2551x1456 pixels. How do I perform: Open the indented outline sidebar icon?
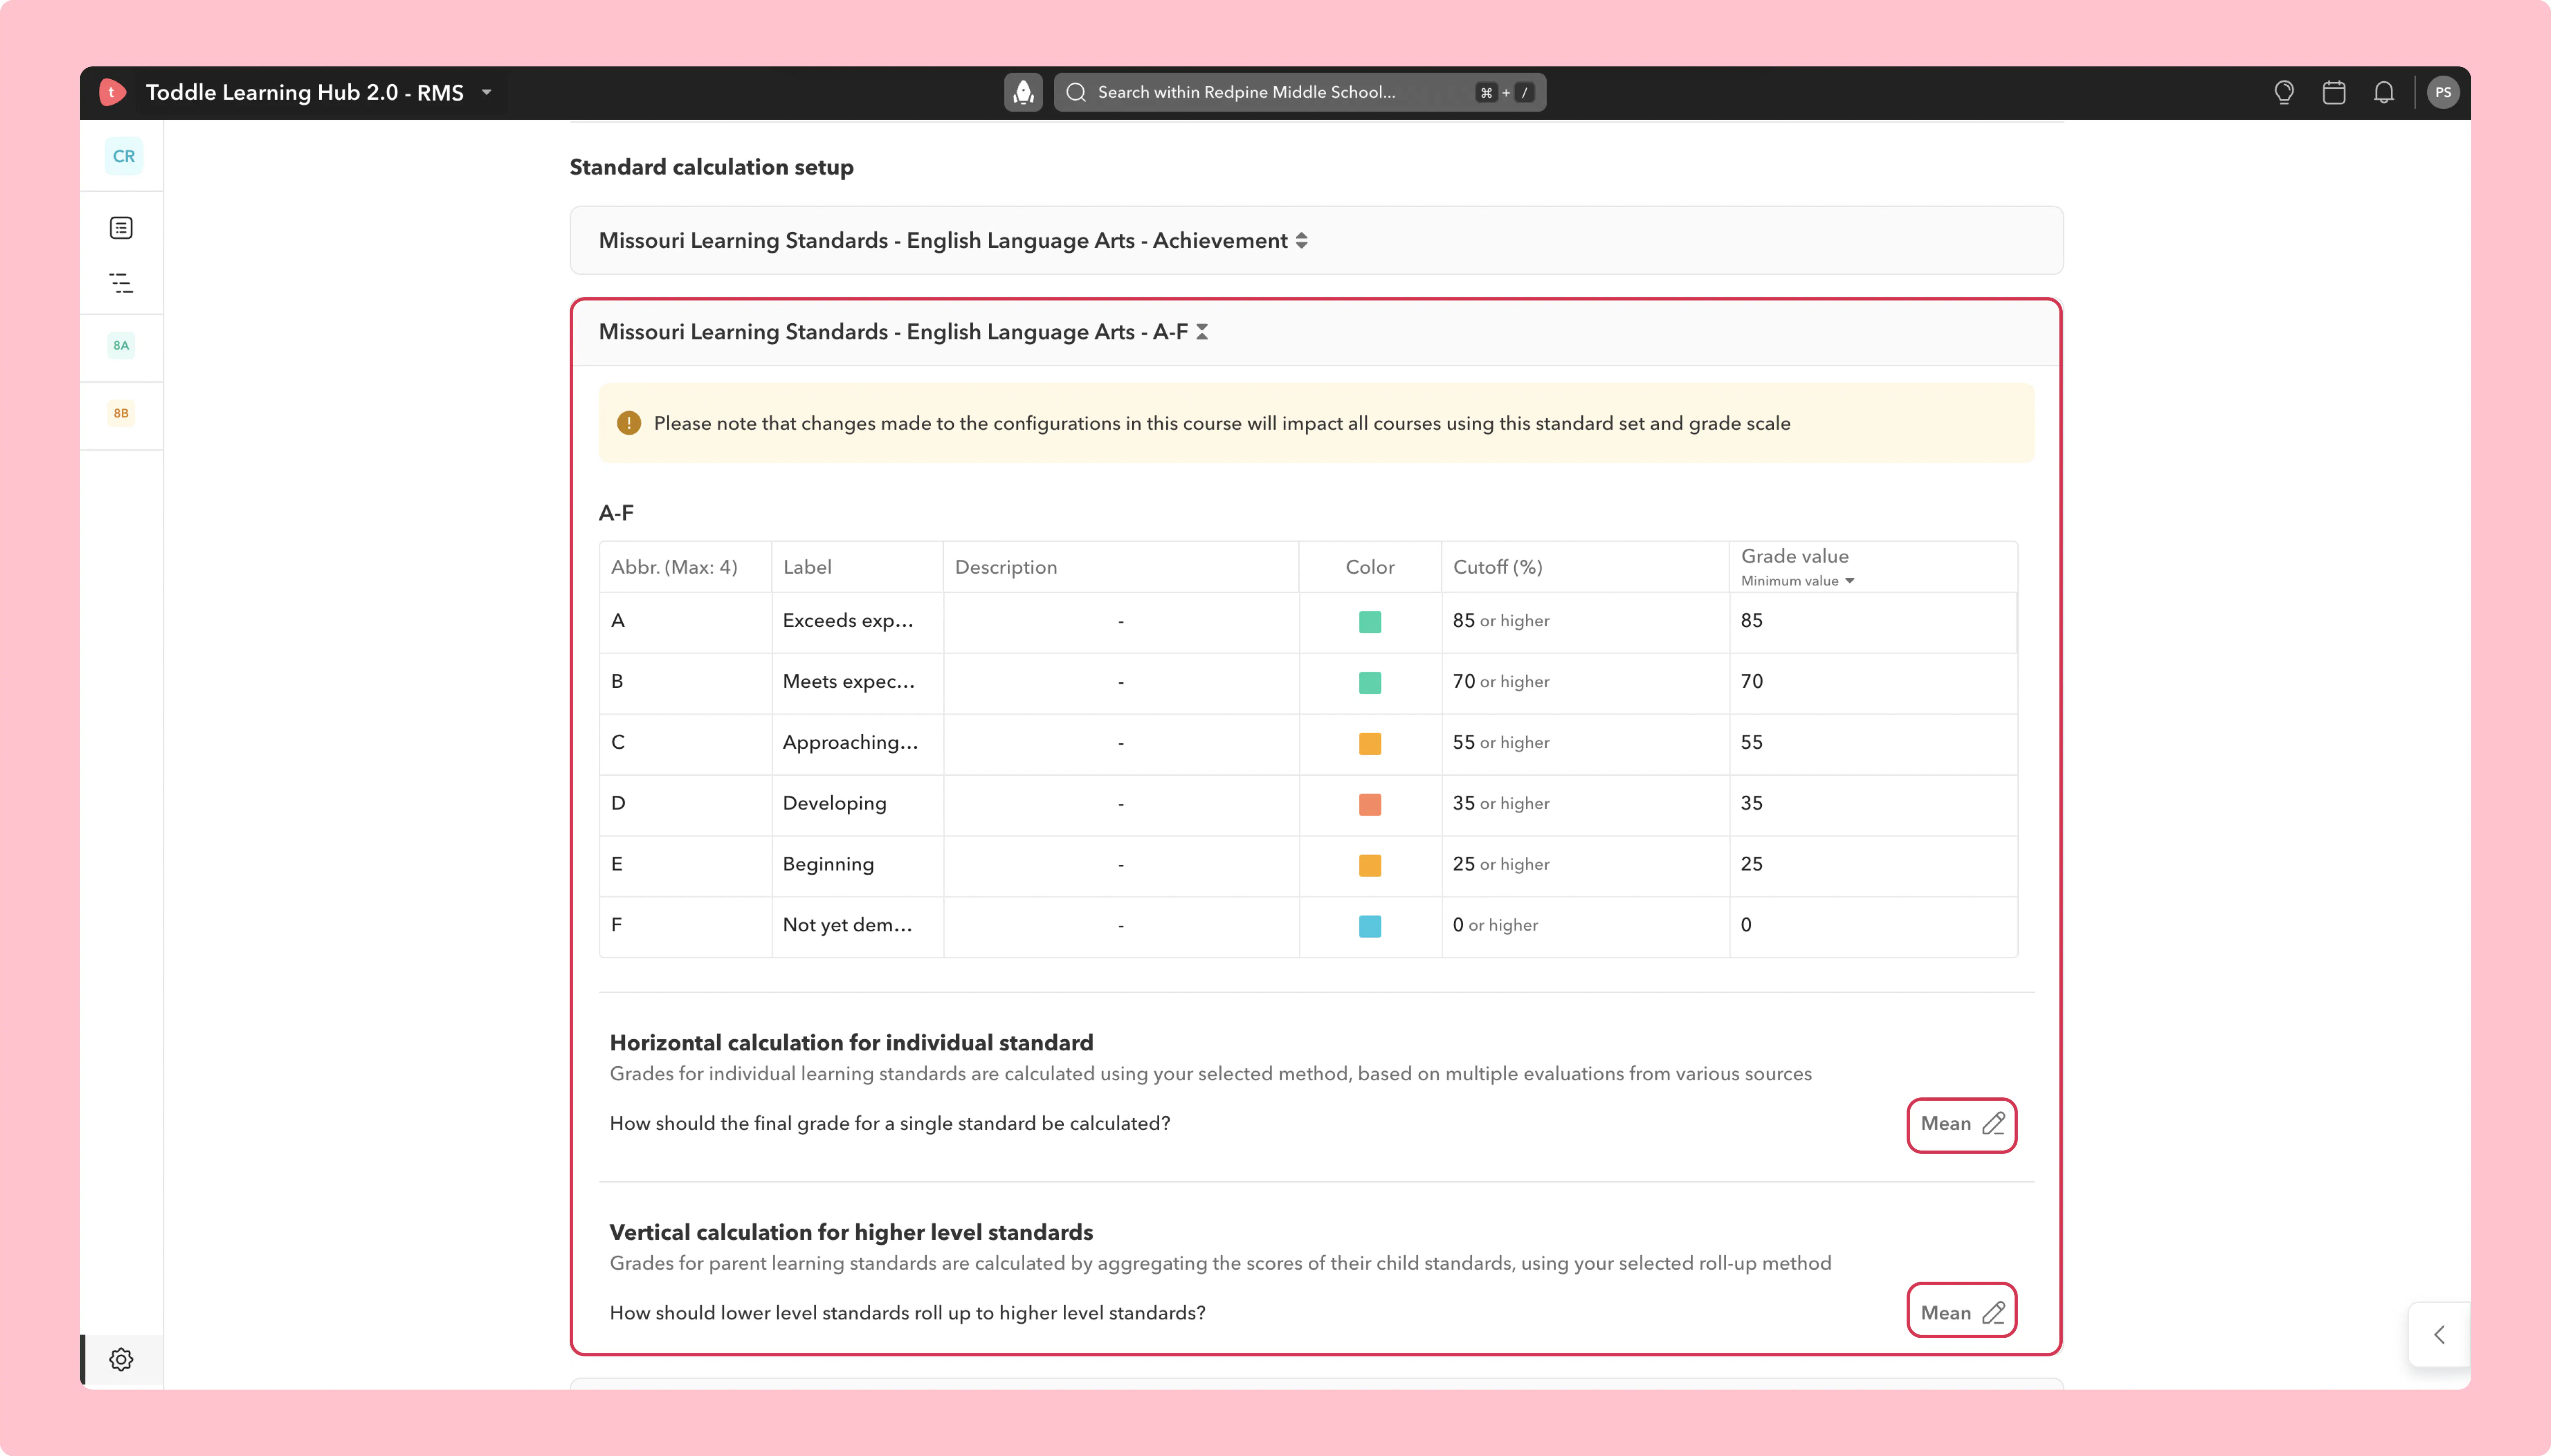click(x=121, y=283)
